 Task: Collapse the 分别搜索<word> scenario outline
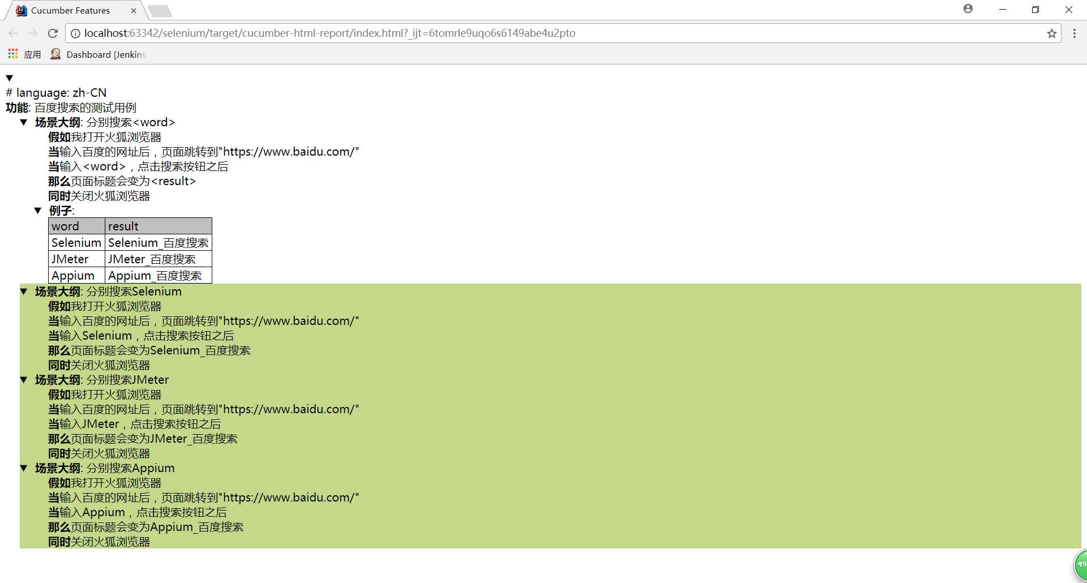pyautogui.click(x=24, y=122)
